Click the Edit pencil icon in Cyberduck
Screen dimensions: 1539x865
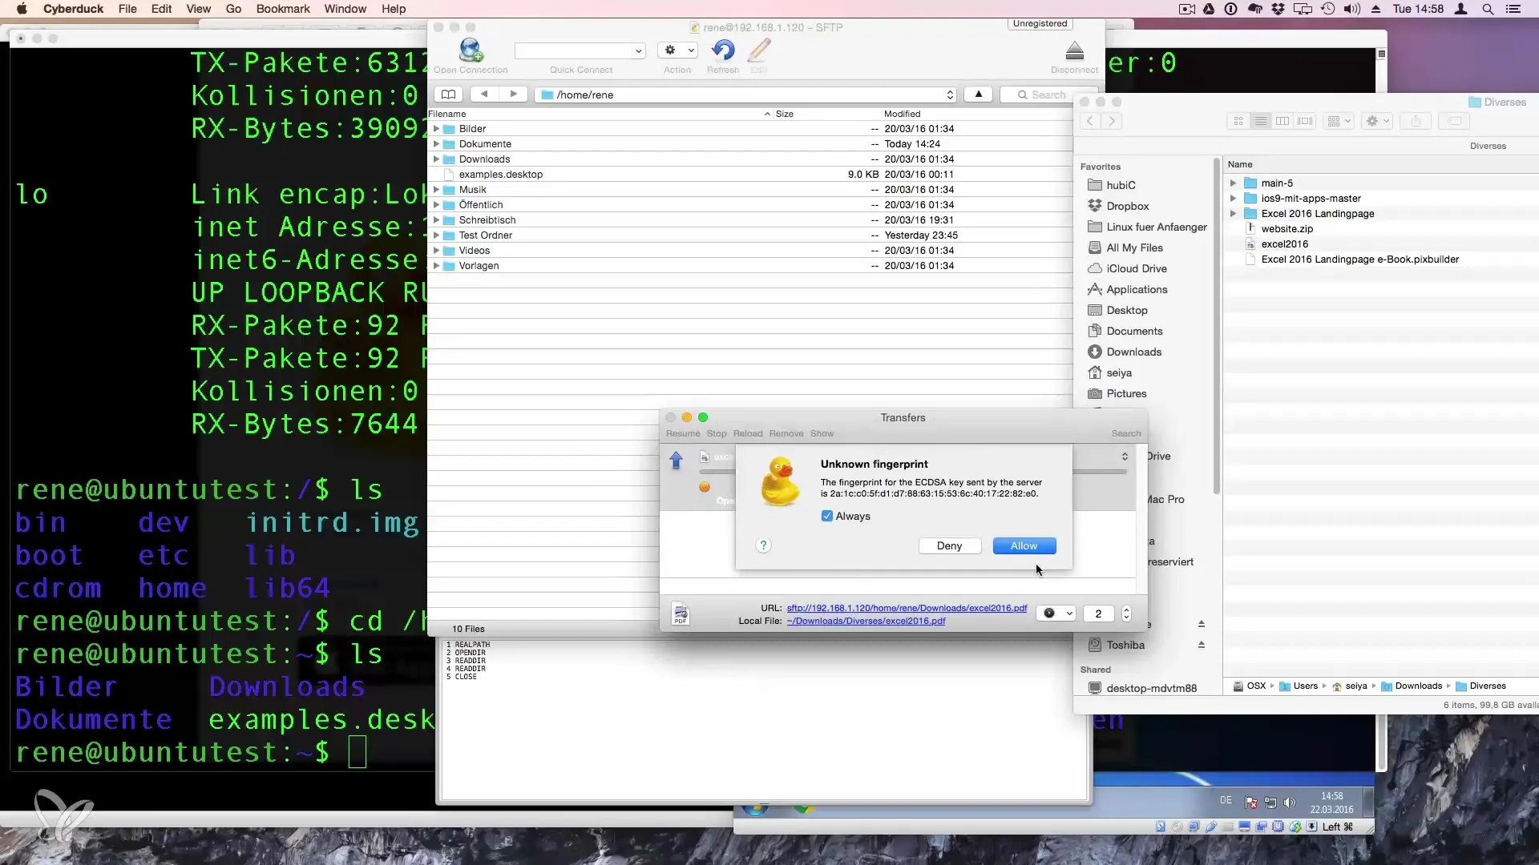[x=759, y=50]
